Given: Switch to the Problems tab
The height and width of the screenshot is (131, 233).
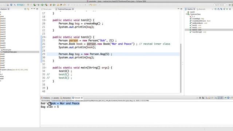Looking at the screenshot, I should 46,98.
